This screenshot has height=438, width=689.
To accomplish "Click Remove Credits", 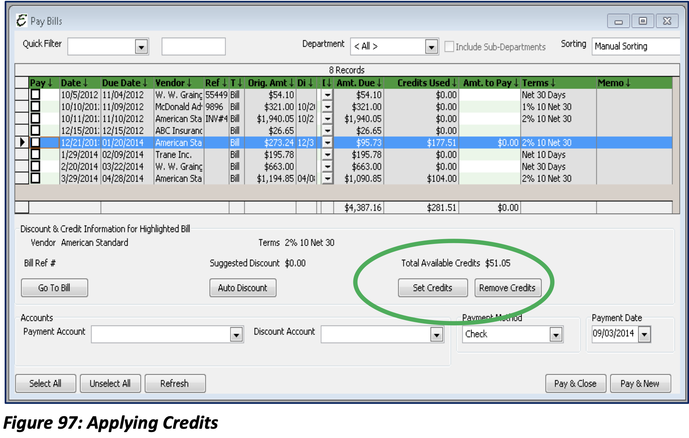I will point(508,287).
